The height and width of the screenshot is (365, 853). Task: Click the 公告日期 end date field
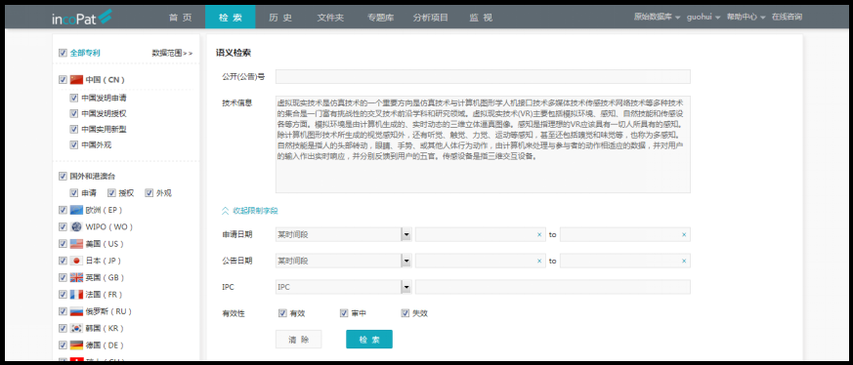coord(625,261)
